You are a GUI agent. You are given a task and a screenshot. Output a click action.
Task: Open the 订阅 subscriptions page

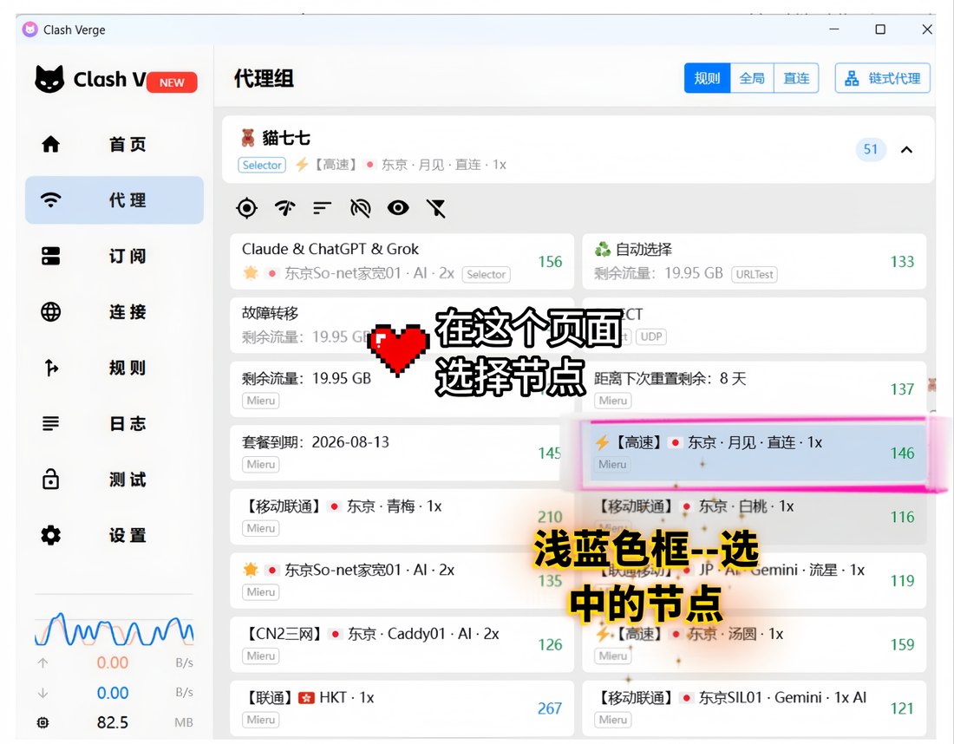(114, 256)
